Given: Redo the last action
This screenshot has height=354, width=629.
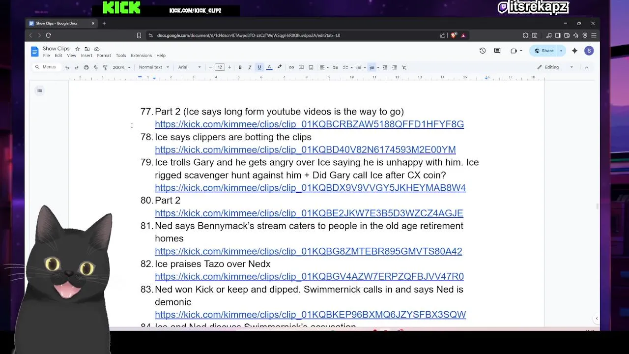Looking at the screenshot, I should (77, 67).
